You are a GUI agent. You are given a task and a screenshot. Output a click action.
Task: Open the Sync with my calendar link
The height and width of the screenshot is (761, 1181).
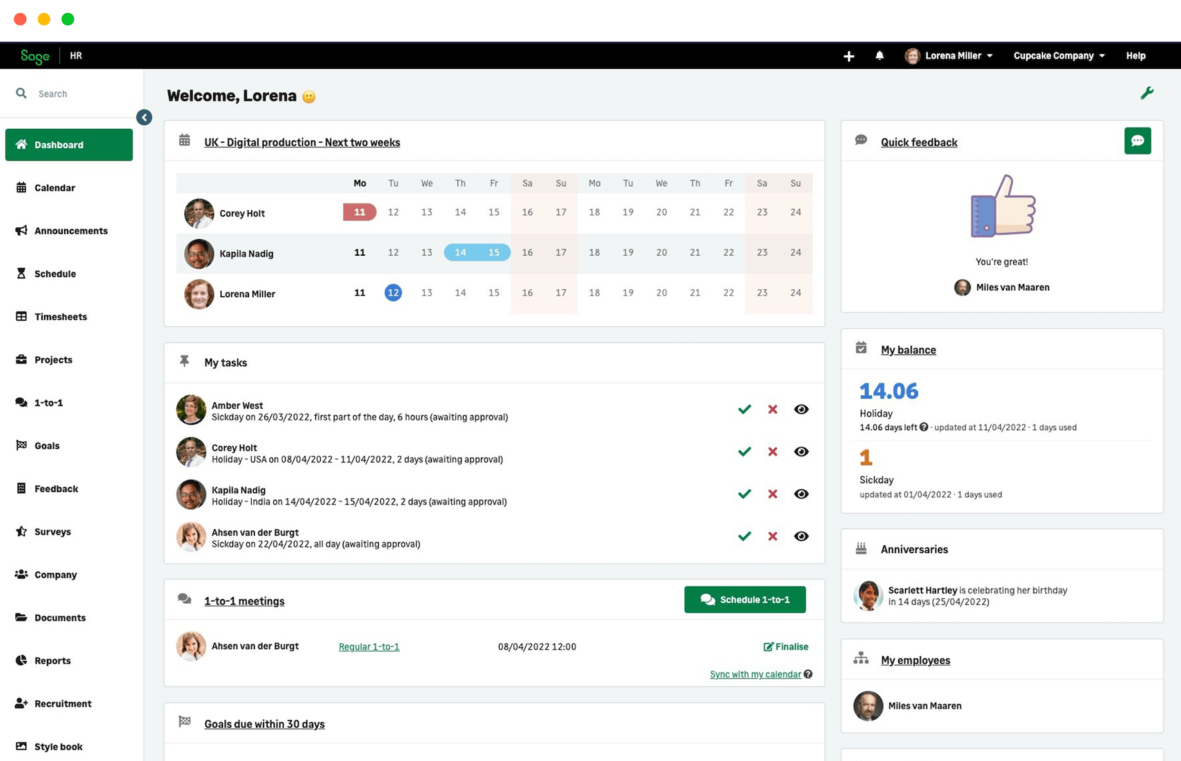[x=755, y=673]
